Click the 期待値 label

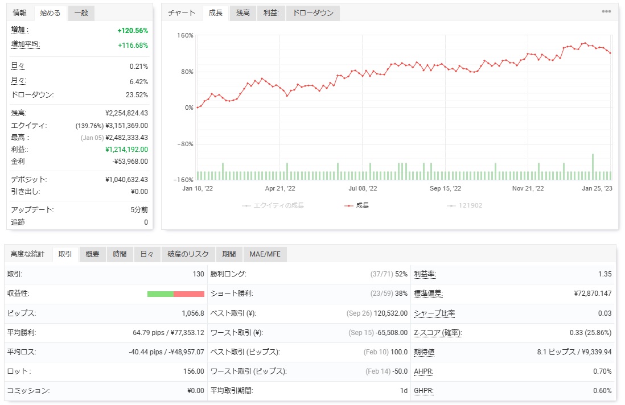click(424, 353)
